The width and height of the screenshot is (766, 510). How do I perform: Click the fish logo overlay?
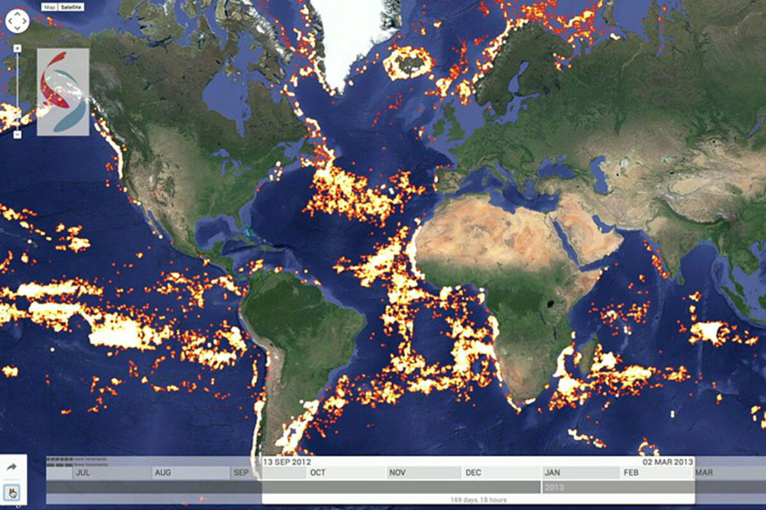63,92
